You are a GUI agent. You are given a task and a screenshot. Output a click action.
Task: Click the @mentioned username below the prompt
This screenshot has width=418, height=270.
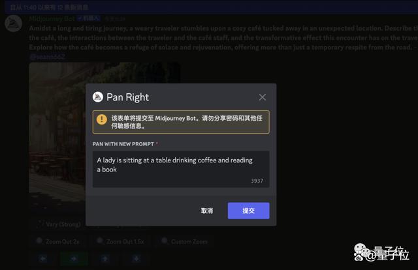(47, 57)
